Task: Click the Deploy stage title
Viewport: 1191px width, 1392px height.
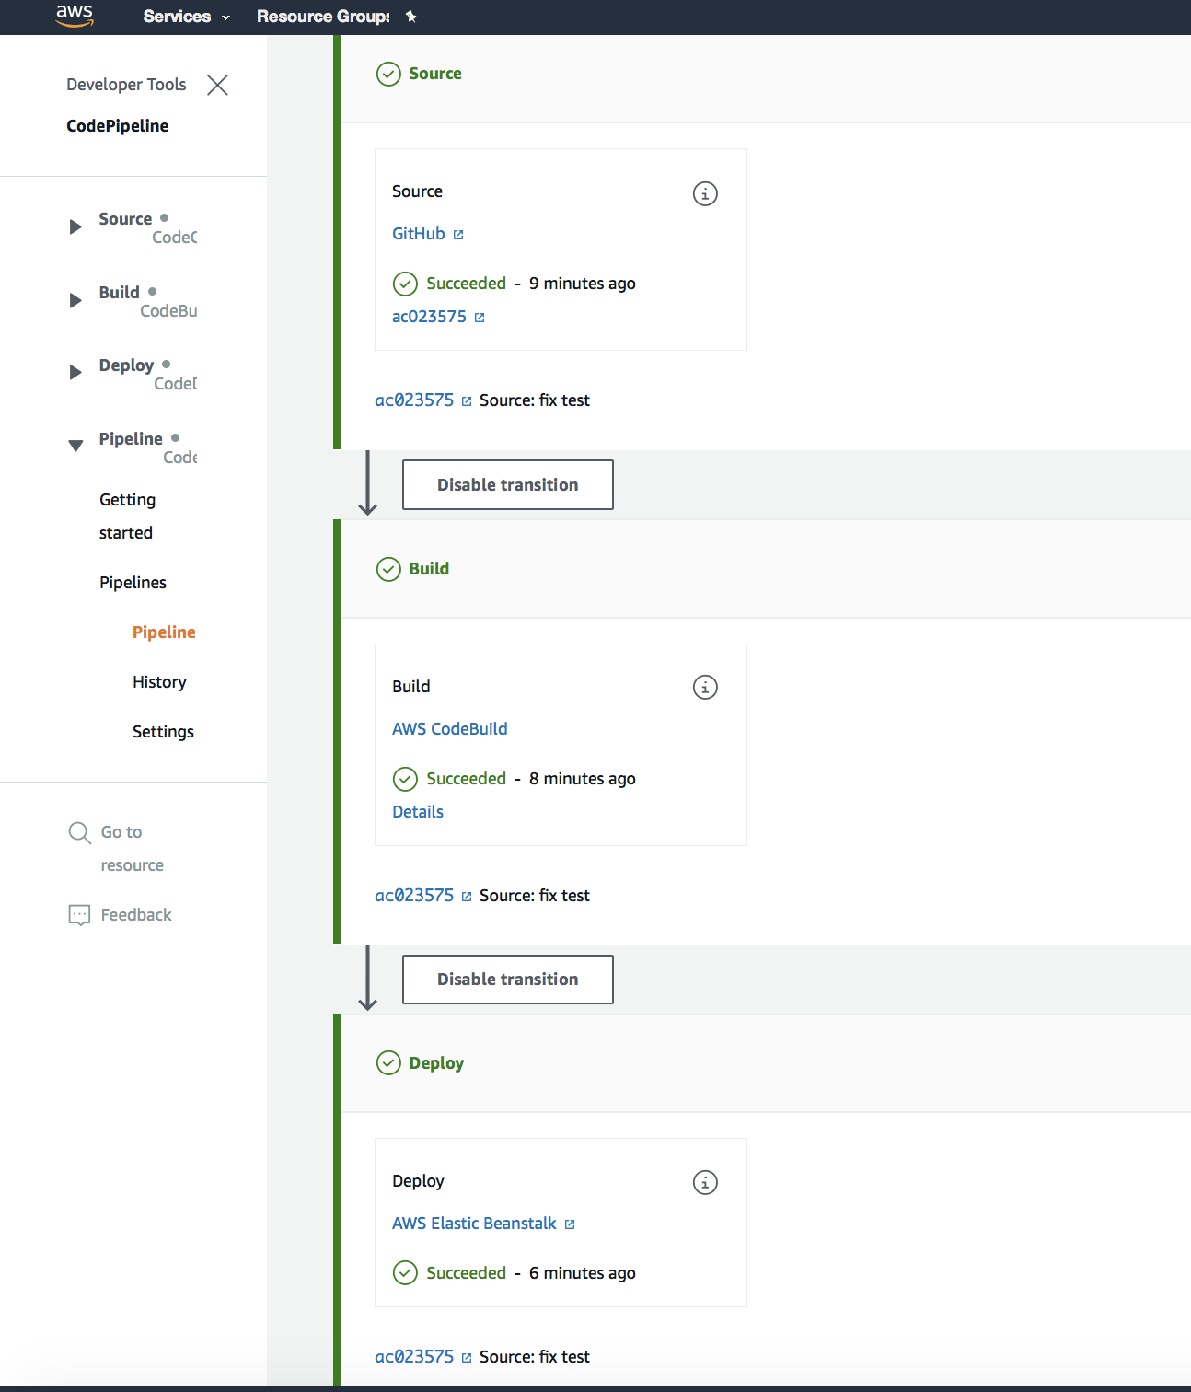Action: 436,1063
